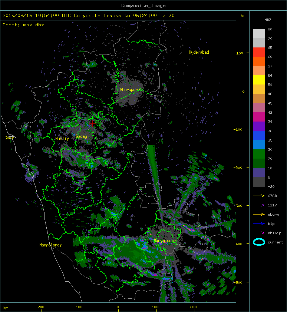Image resolution: width=287 pixels, height=312 pixels.
Task: Click the 111V legend label
Action: (272, 205)
